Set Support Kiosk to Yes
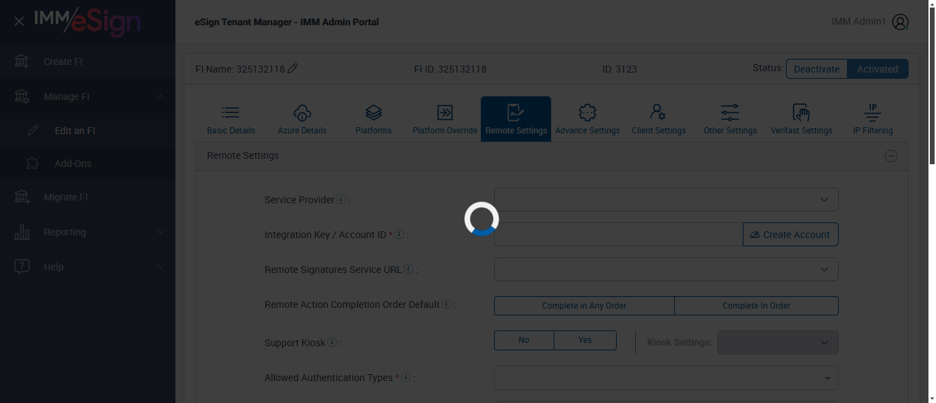Viewport: 936px width, 403px height. (x=585, y=340)
